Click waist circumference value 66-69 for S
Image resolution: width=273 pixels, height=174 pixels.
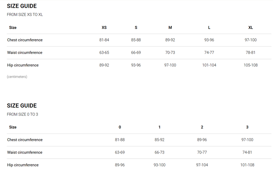coord(136,53)
